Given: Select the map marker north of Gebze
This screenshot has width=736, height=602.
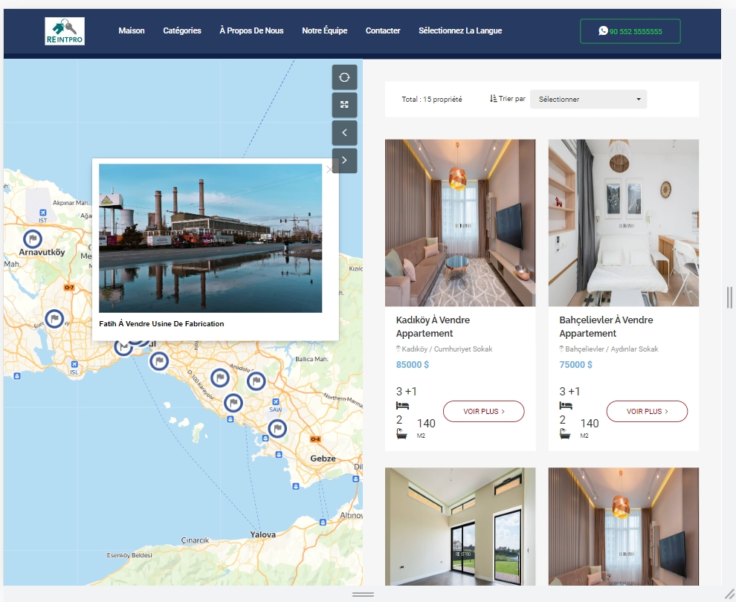Looking at the screenshot, I should (277, 428).
